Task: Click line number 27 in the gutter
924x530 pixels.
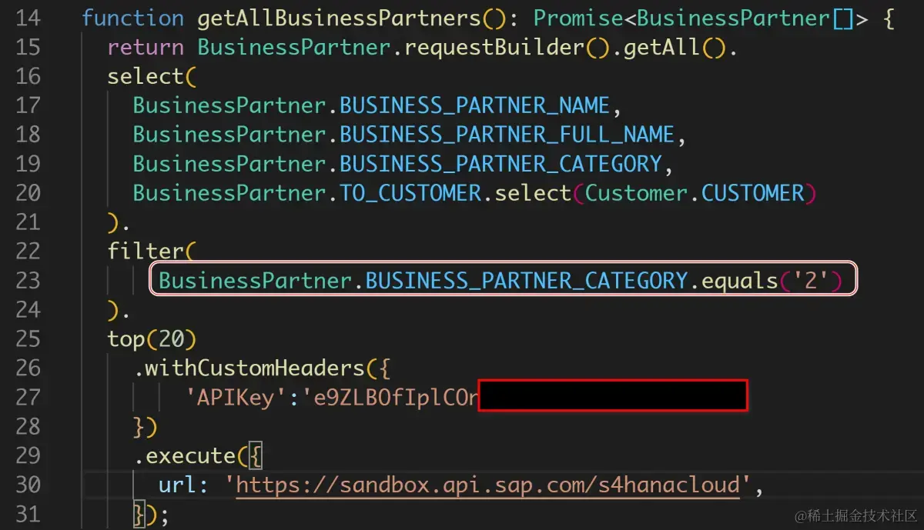Action: pos(28,398)
